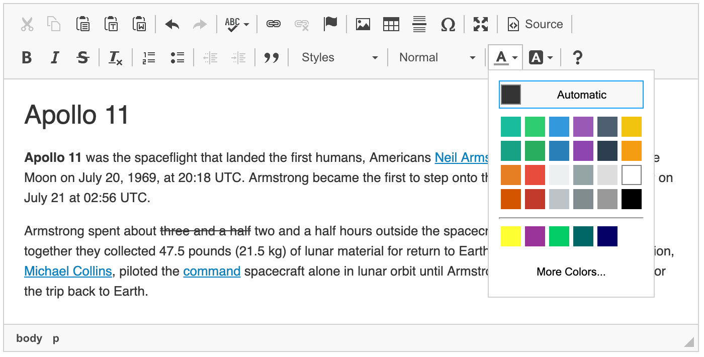Open the spell check dropdown
The height and width of the screenshot is (357, 704).
pos(237,24)
